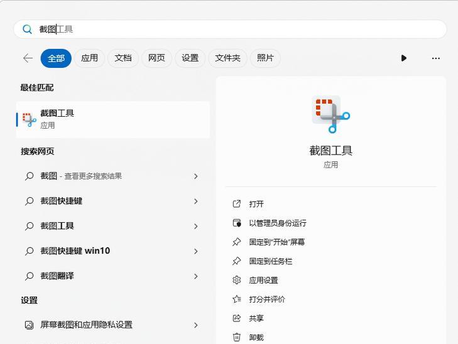Select the 截图翻译 suggestion text
This screenshot has height=344, width=458.
click(x=57, y=276)
